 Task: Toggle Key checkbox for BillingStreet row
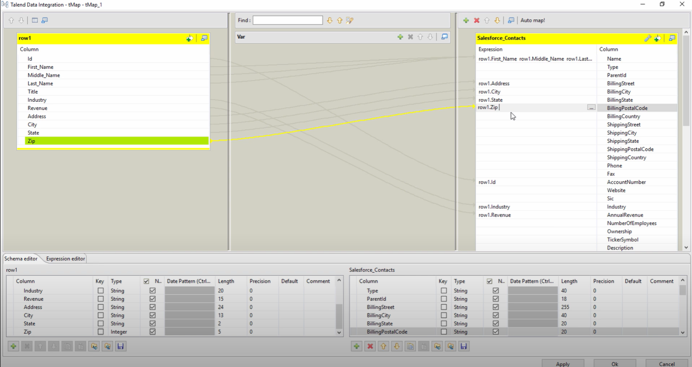point(444,307)
